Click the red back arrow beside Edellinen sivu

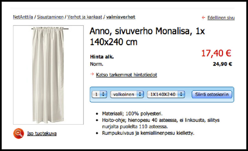[203, 17]
